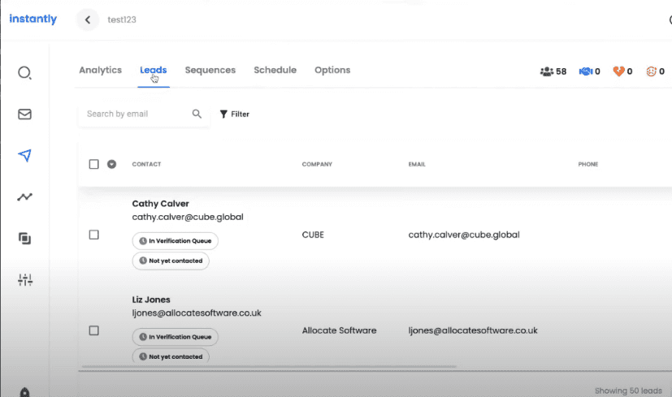672x397 pixels.
Task: Click the horizontal scrollbar under the table
Action: tap(269, 367)
